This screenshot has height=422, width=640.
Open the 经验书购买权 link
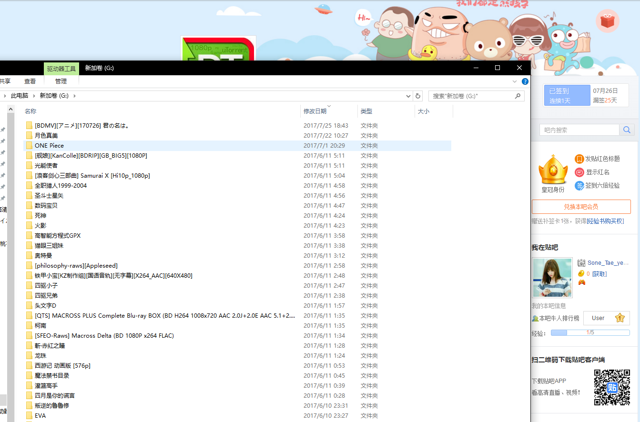(605, 221)
